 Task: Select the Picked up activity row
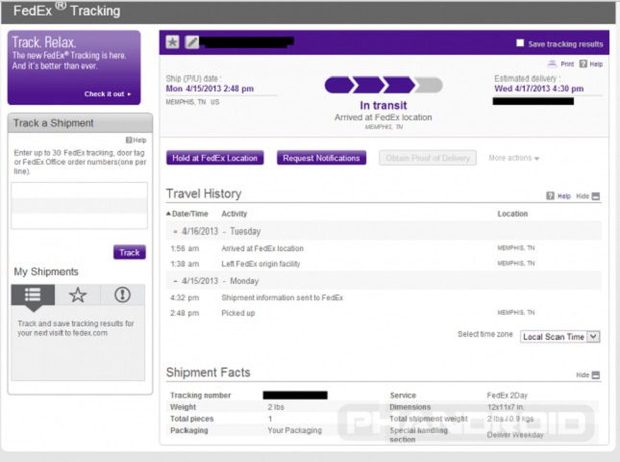[x=384, y=313]
